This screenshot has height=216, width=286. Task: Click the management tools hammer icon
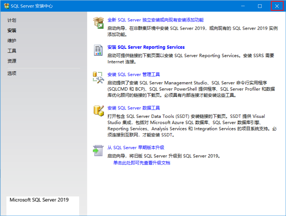pos(99,77)
